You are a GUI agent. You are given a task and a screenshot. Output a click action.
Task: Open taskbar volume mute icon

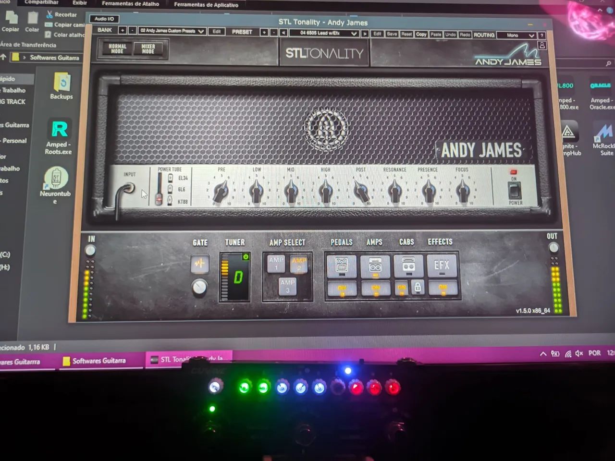tap(579, 353)
